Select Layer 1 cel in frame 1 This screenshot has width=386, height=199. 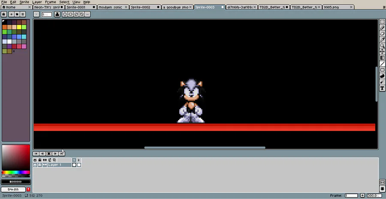pos(74,165)
